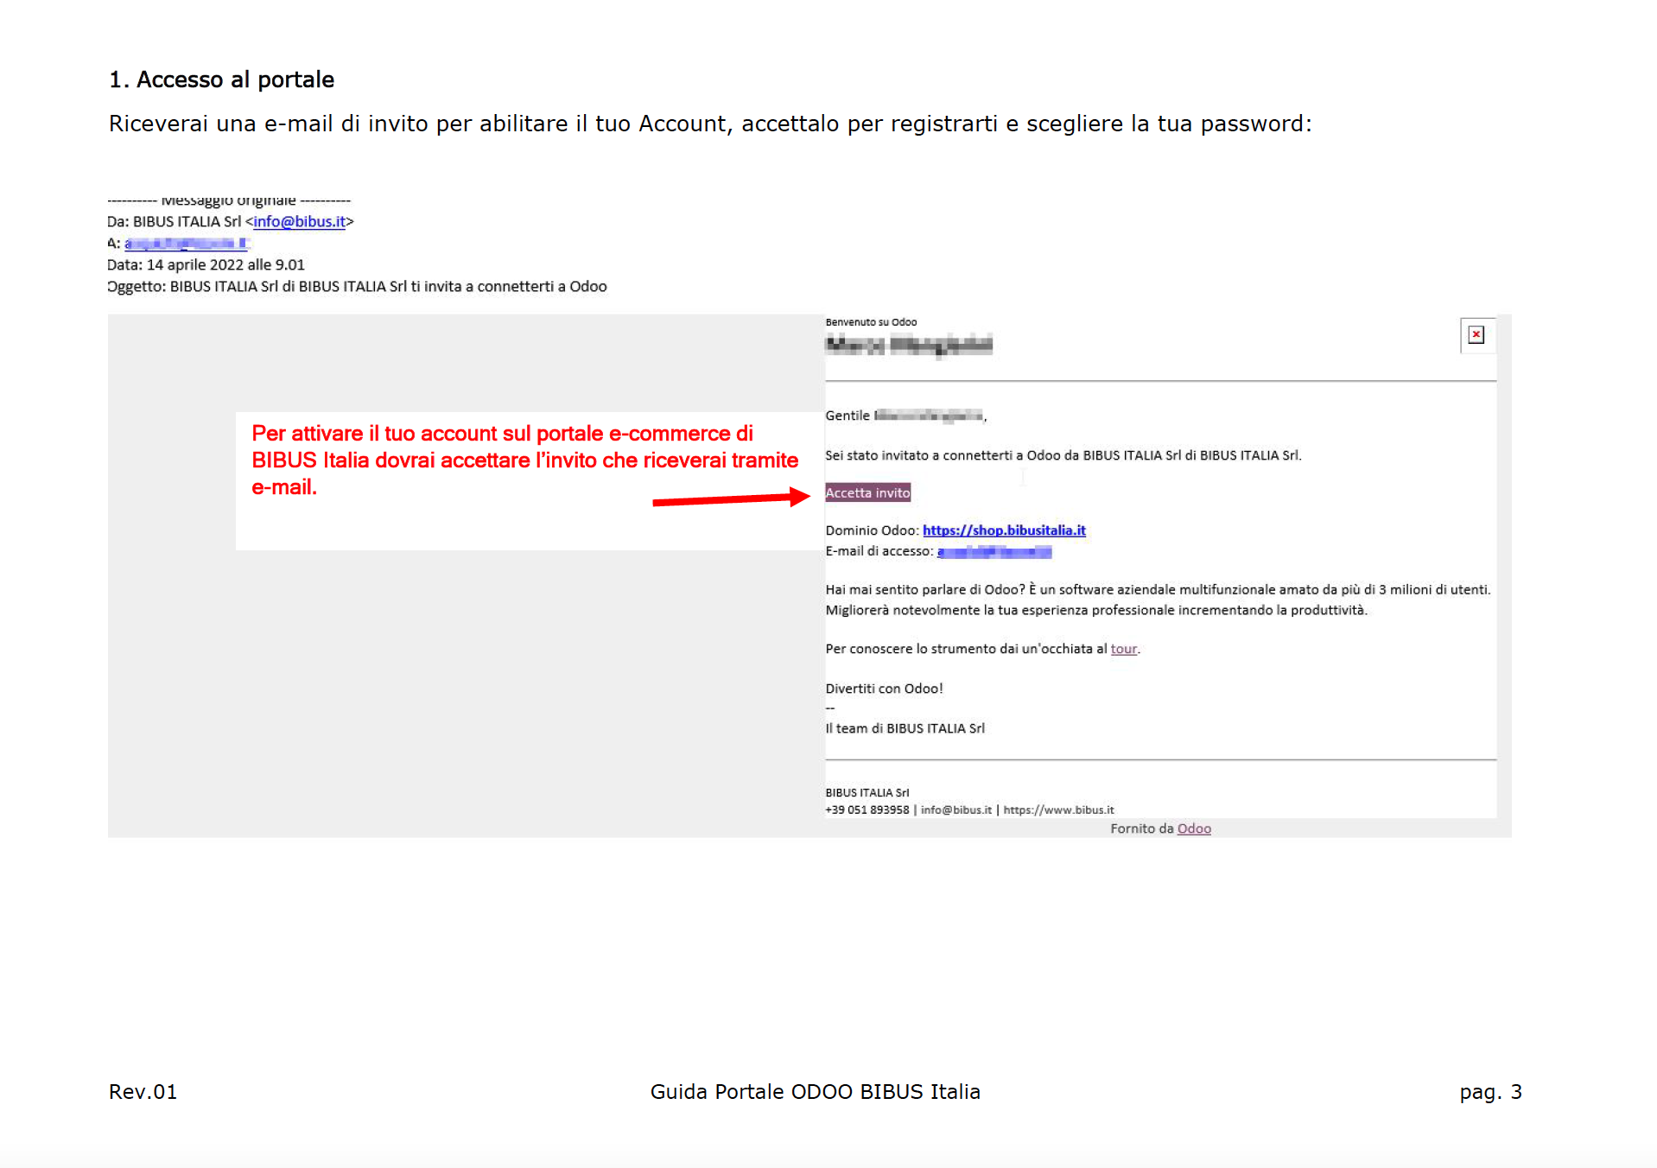Click the red callout text about activating the account
This screenshot has width=1657, height=1168.
pyautogui.click(x=524, y=460)
